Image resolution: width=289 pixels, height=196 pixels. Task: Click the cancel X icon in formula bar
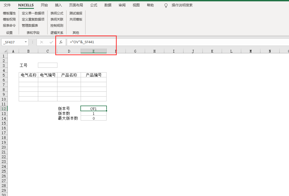pyautogui.click(x=42, y=42)
